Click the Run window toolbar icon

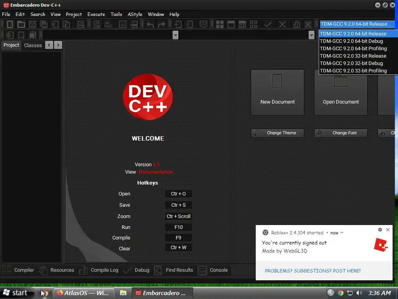click(x=231, y=25)
